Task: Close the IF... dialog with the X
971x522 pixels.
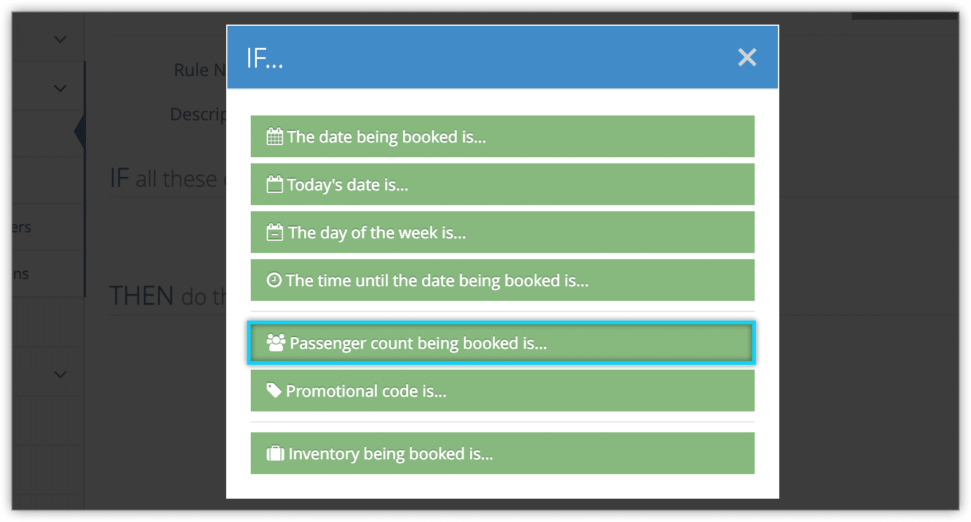Action: coord(747,57)
